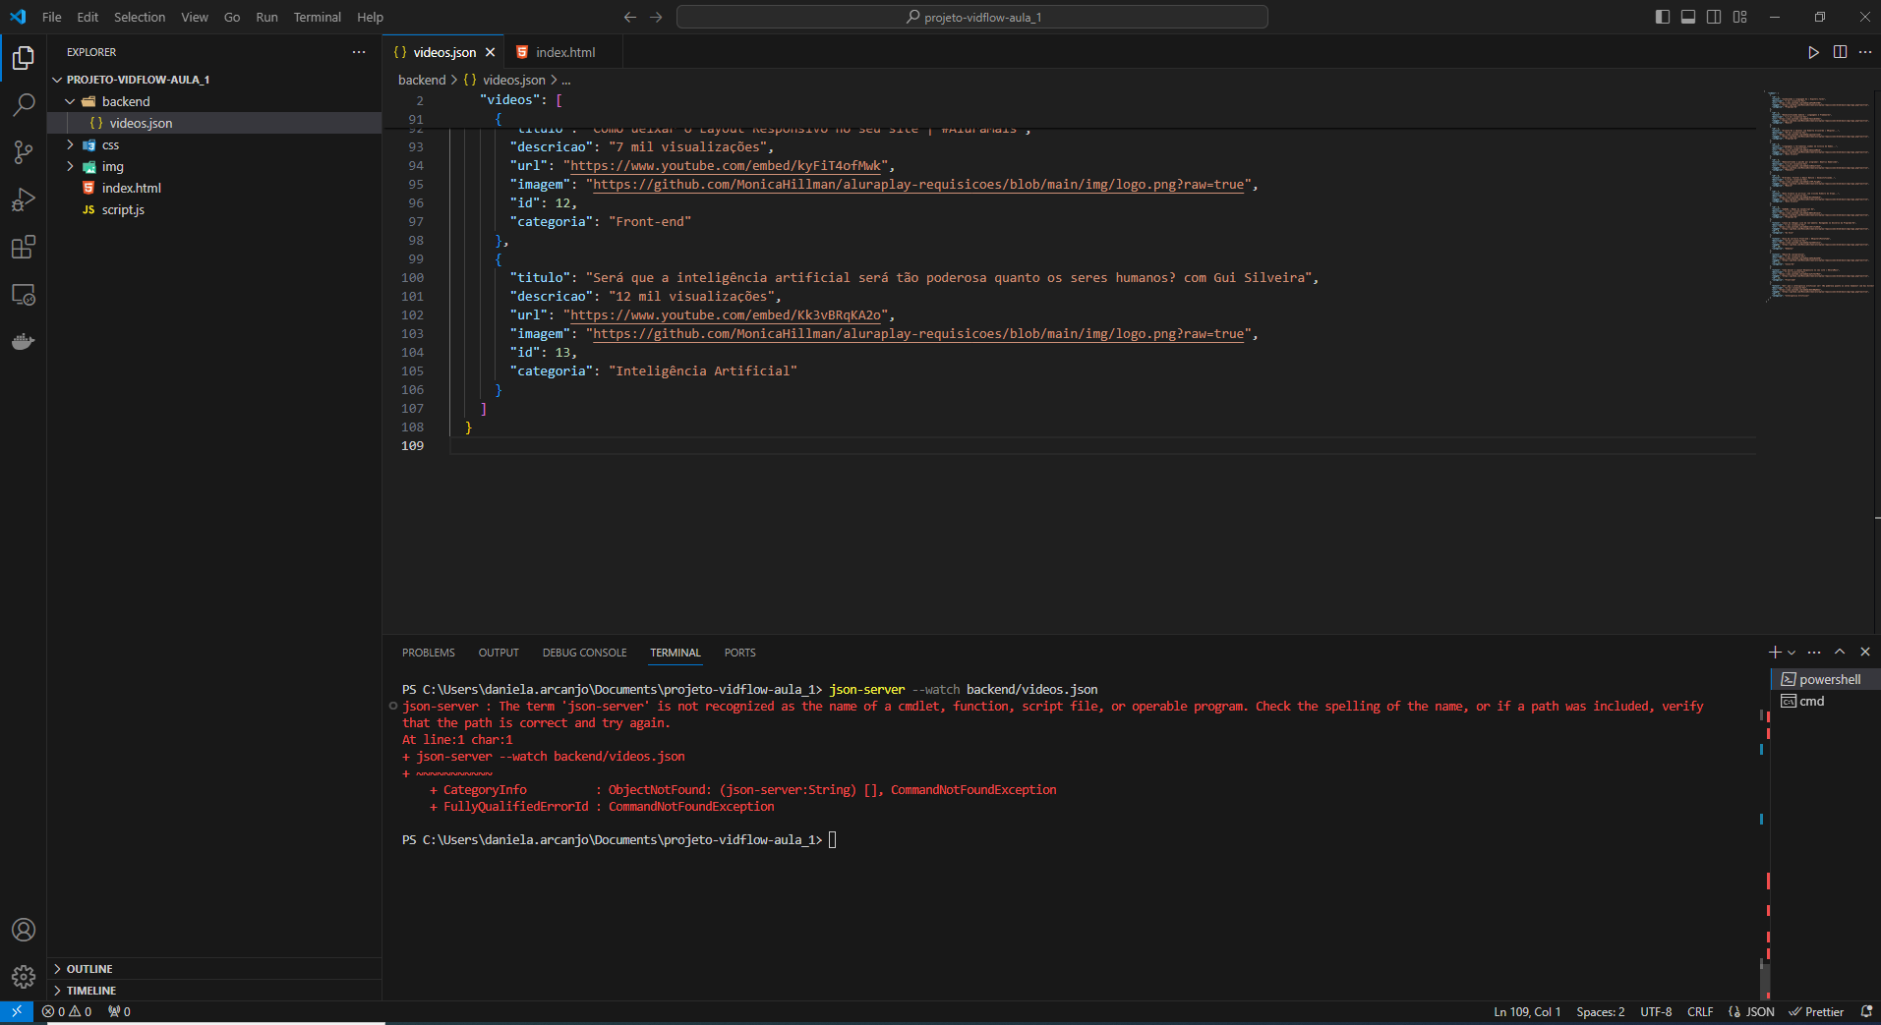Open the Selection menu

click(140, 17)
